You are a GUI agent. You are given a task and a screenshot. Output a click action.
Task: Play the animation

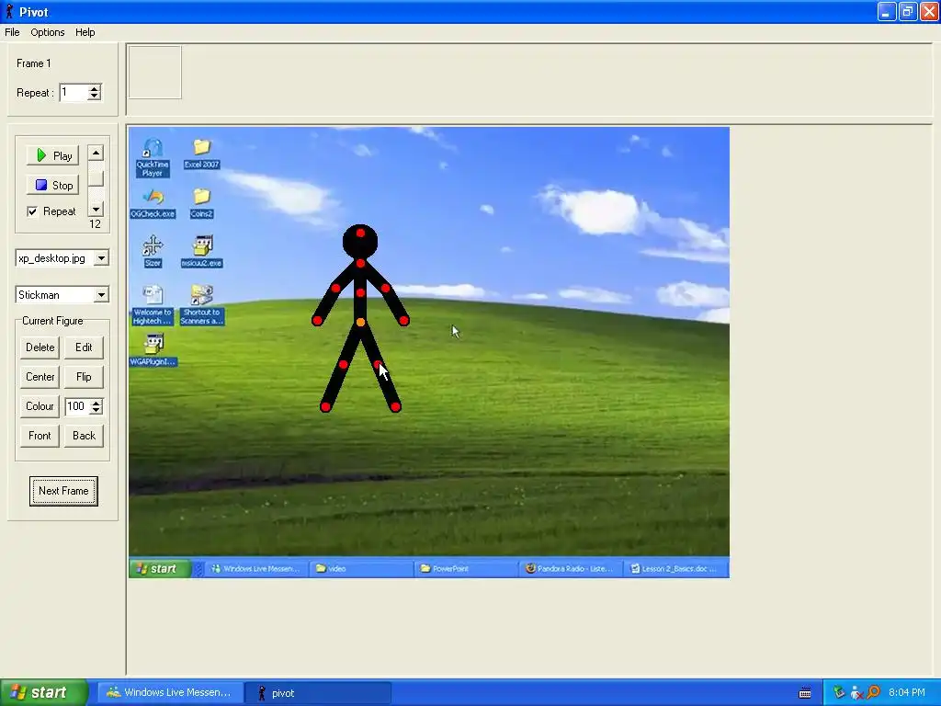(52, 156)
